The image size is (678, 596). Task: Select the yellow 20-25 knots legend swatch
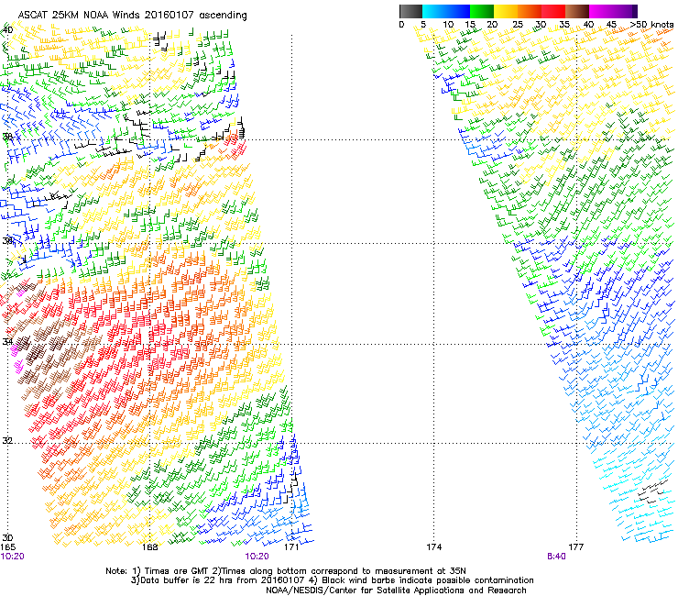click(x=506, y=11)
